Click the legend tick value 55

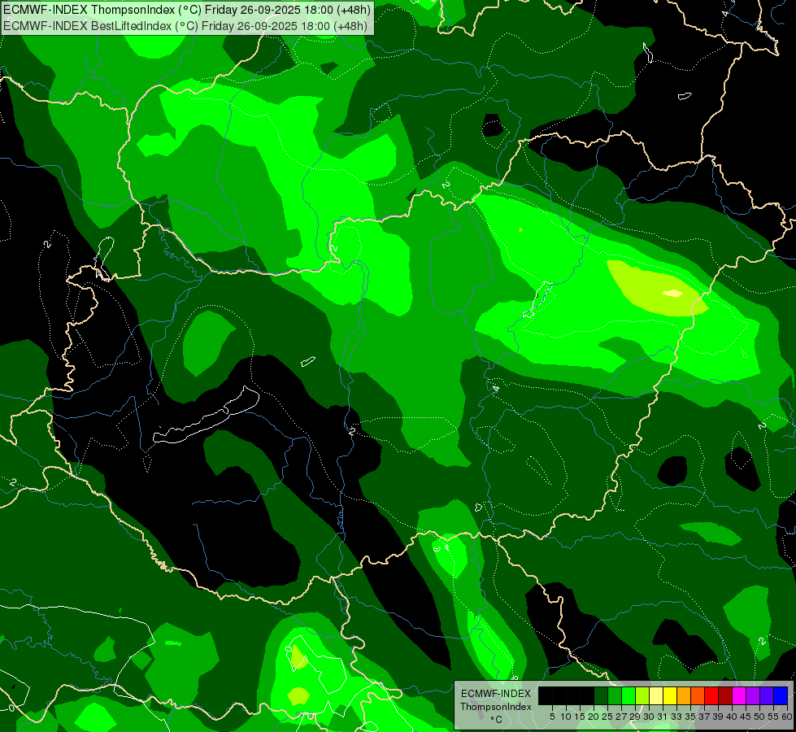click(x=773, y=717)
